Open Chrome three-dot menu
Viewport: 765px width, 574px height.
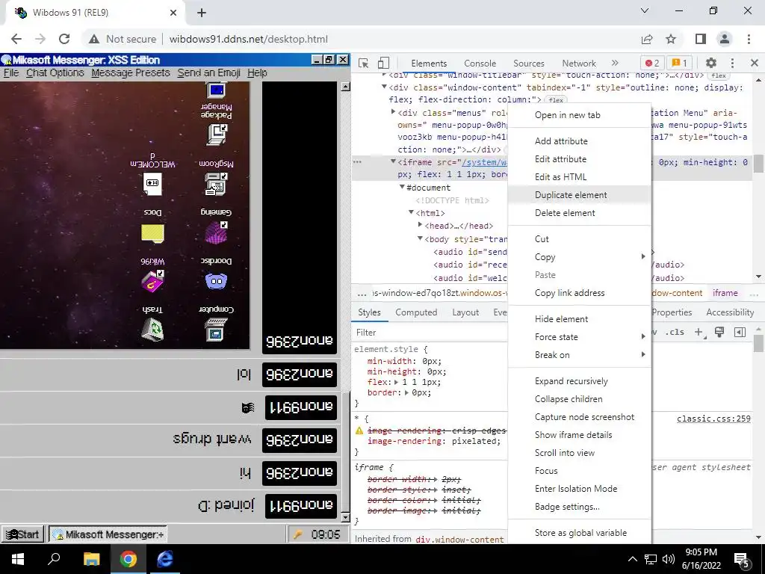[749, 39]
